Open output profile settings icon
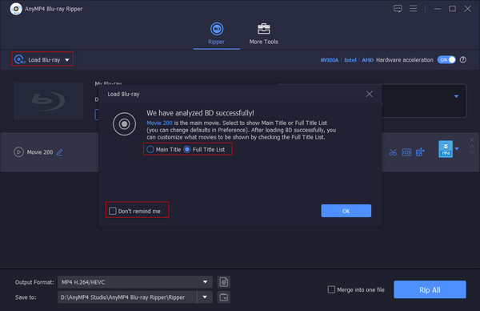This screenshot has width=480, height=311. (224, 282)
